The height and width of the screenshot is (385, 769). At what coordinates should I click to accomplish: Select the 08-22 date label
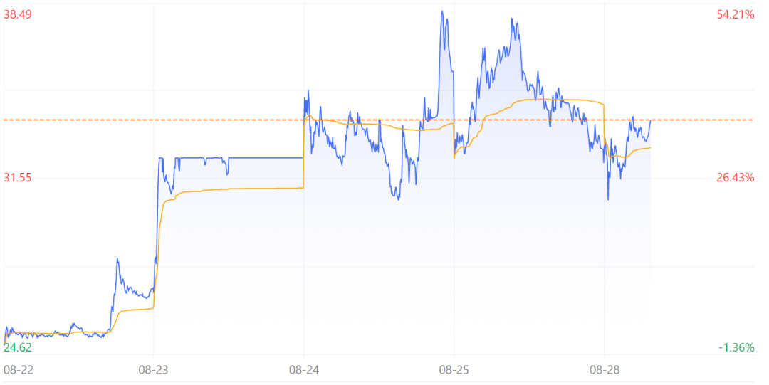tap(19, 370)
